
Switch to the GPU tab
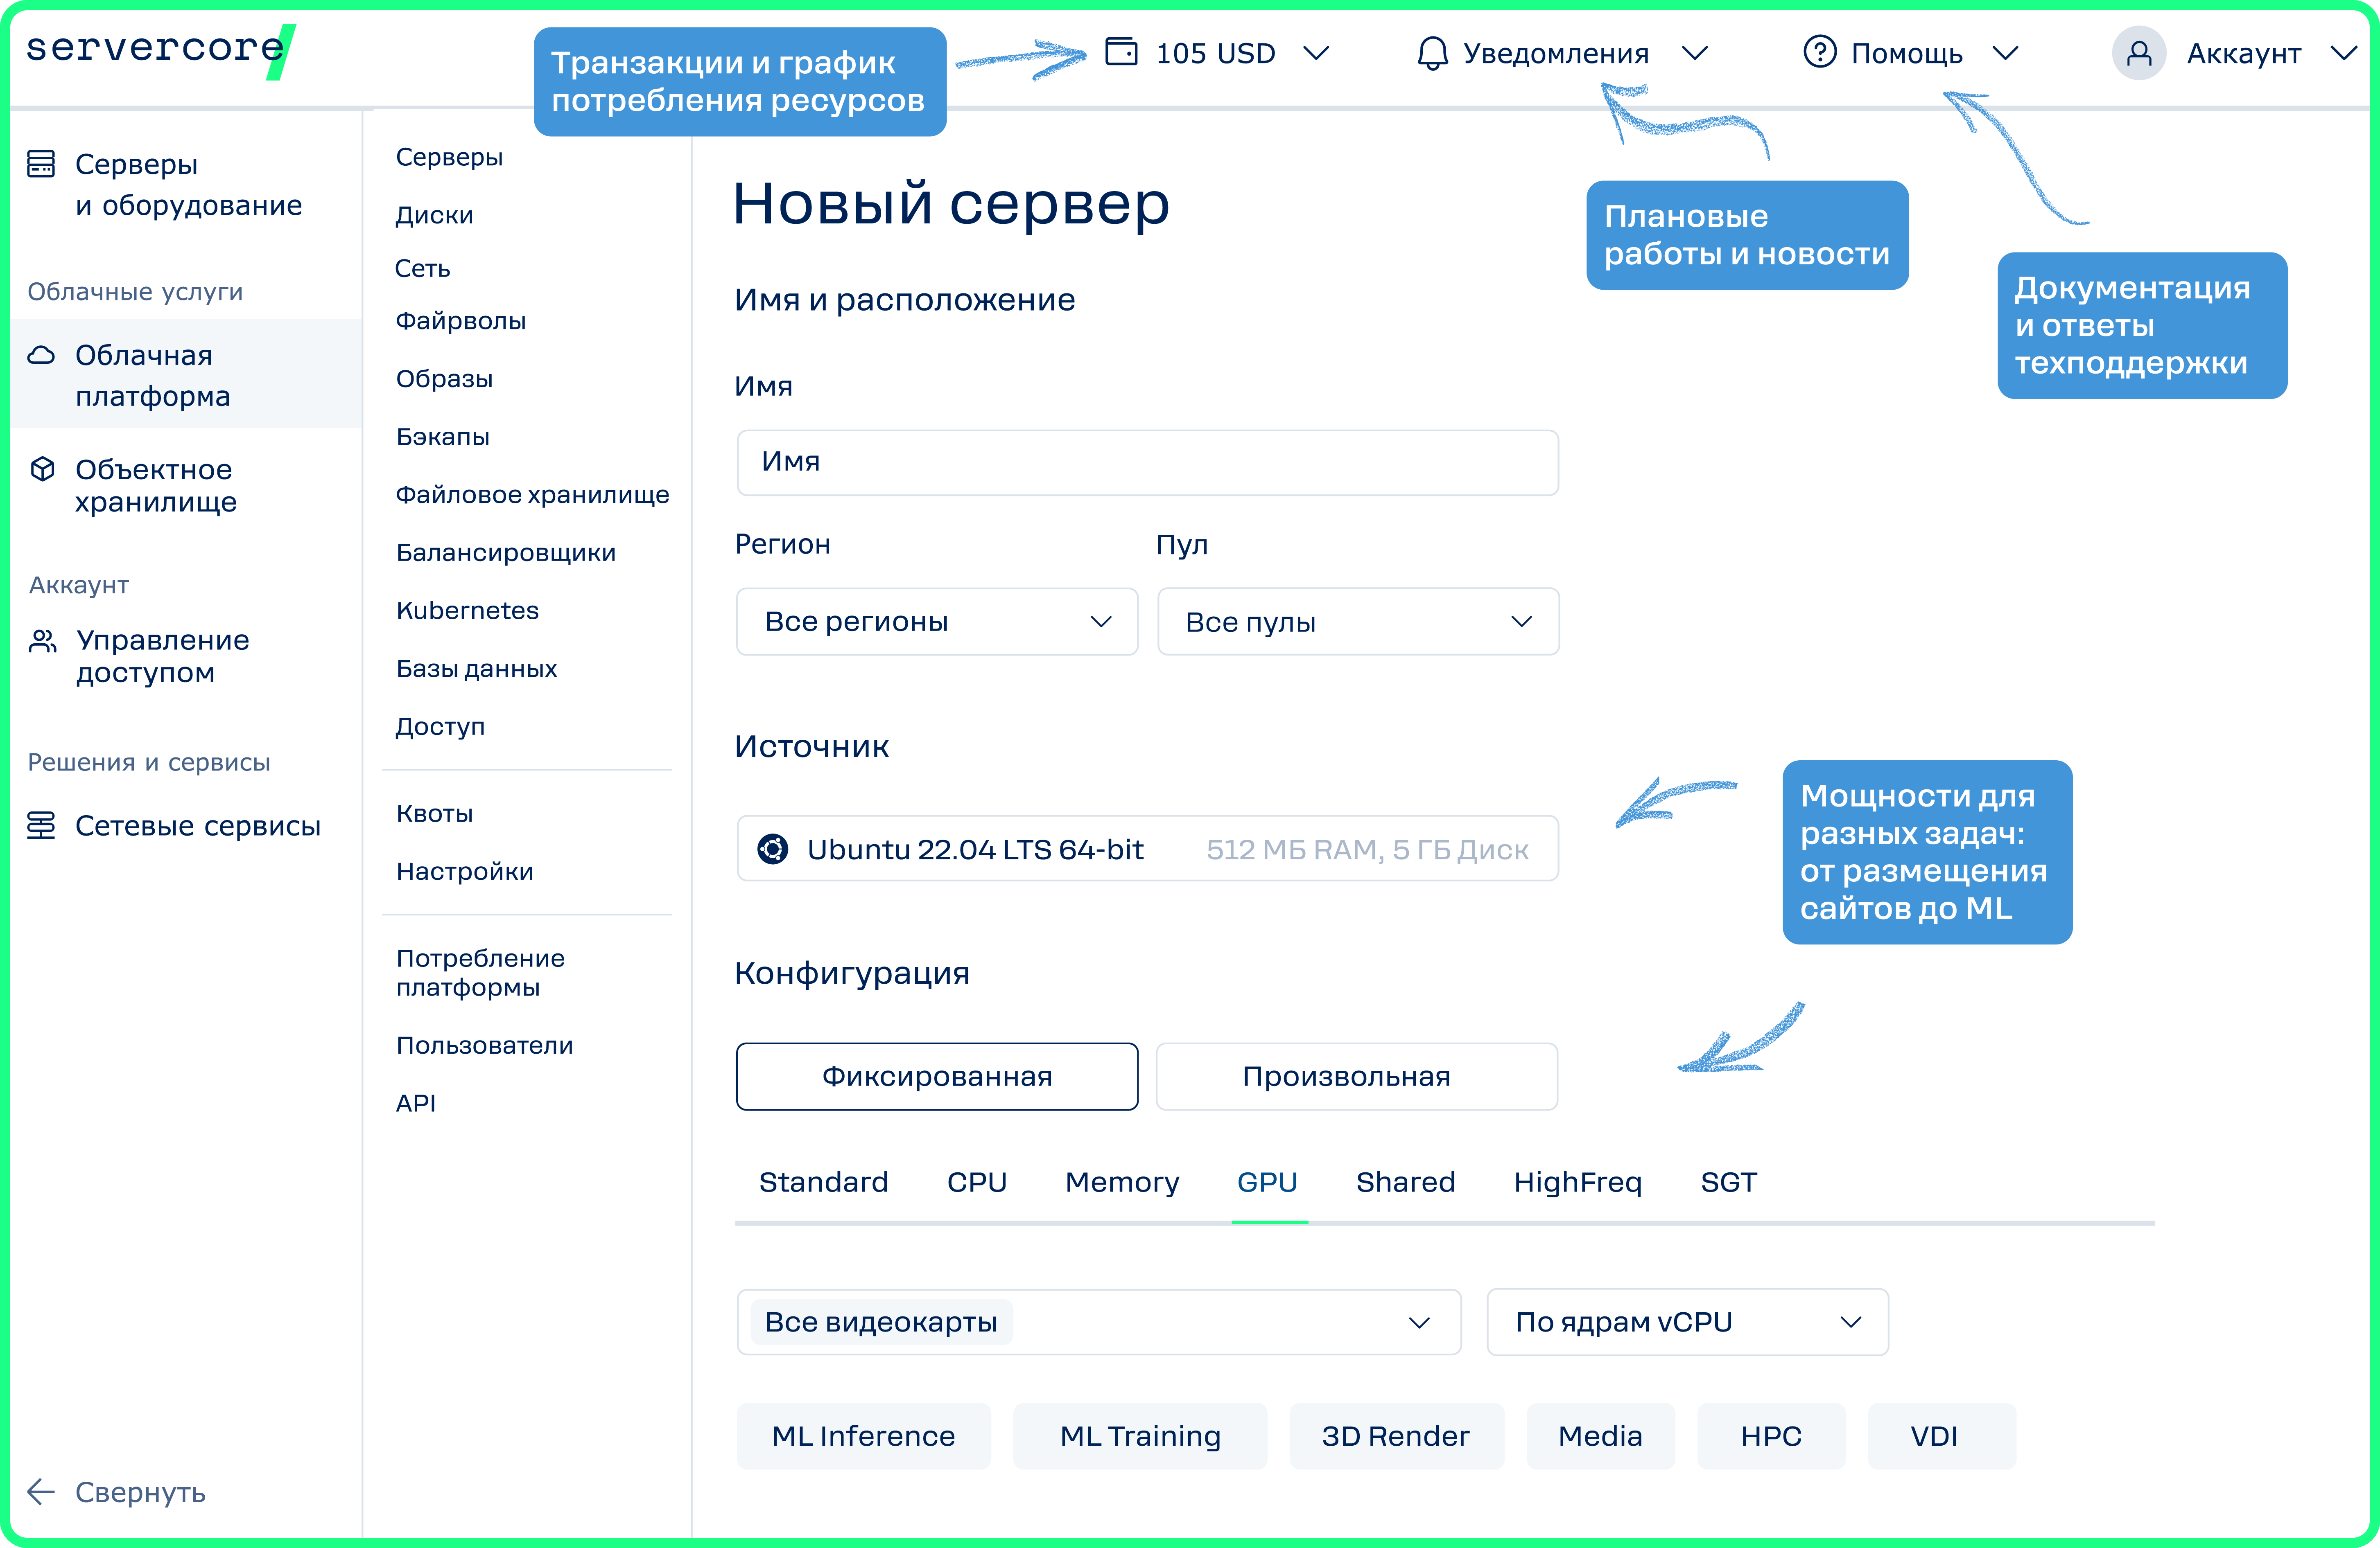pyautogui.click(x=1267, y=1182)
